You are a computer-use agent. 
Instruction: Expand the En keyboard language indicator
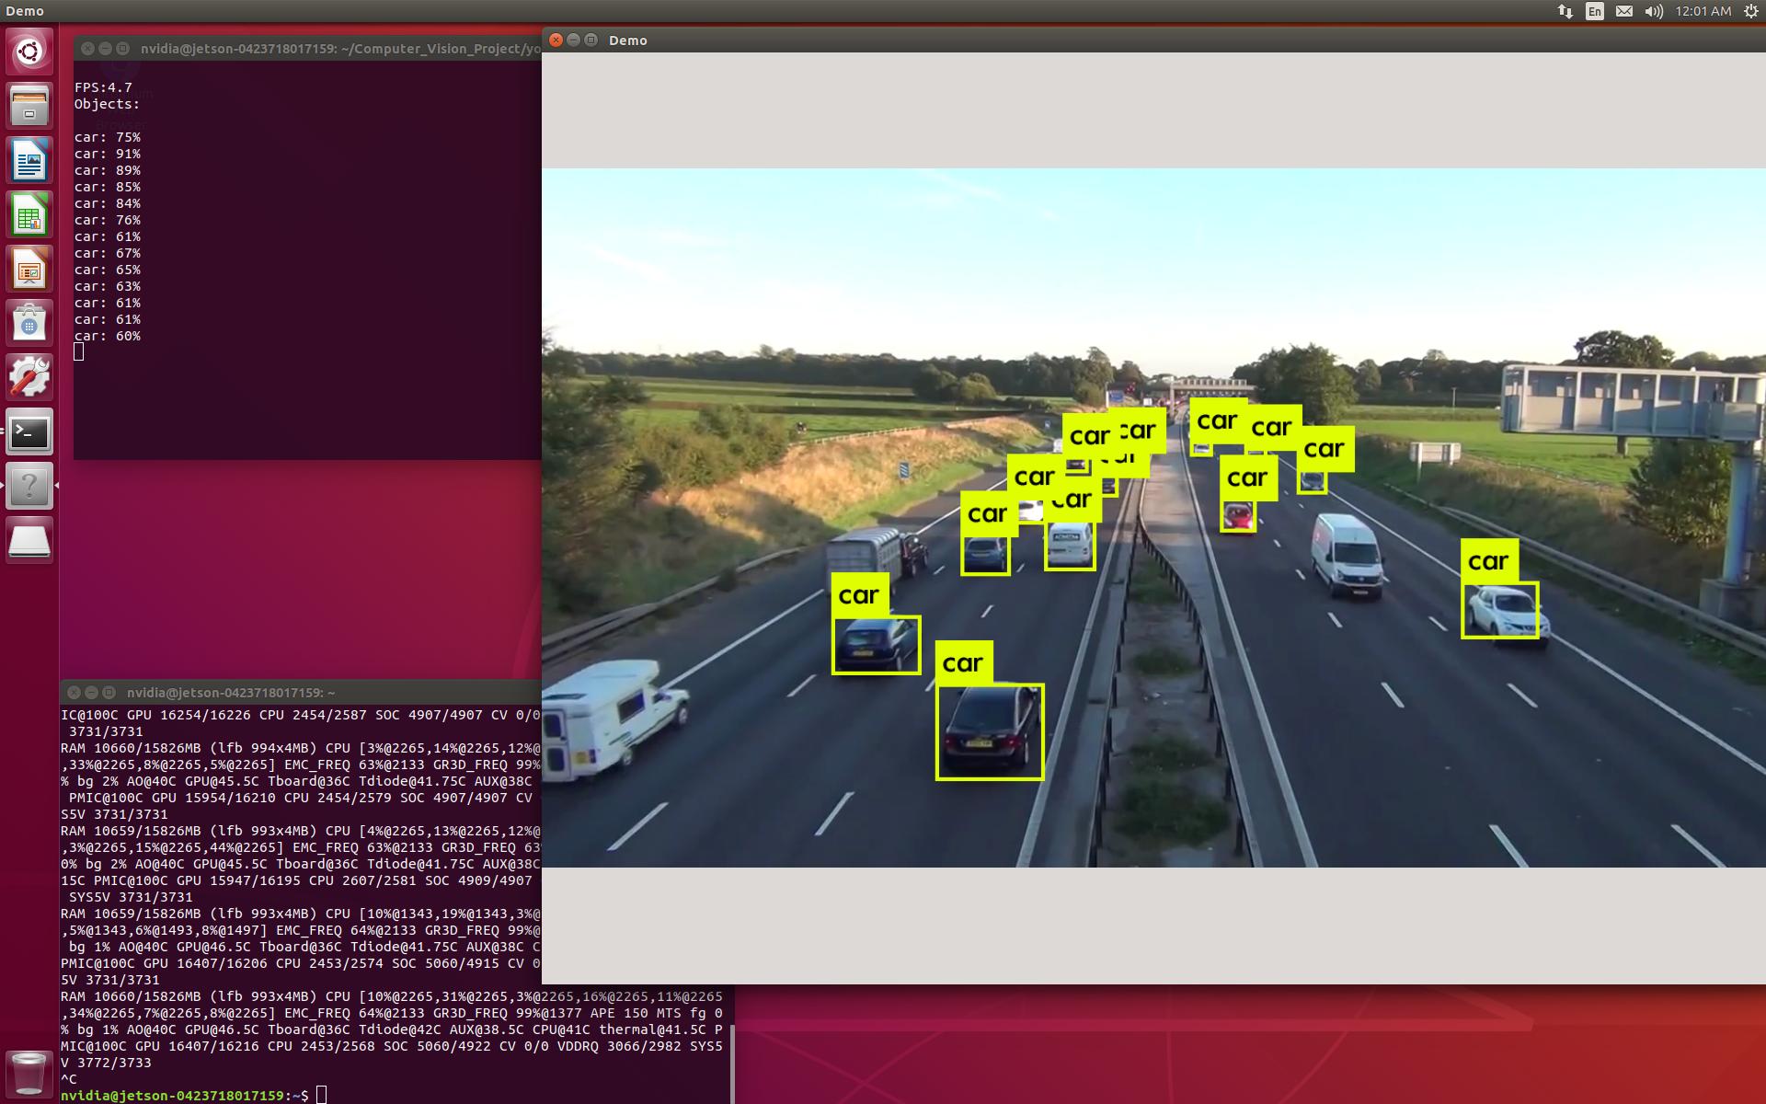pyautogui.click(x=1594, y=11)
